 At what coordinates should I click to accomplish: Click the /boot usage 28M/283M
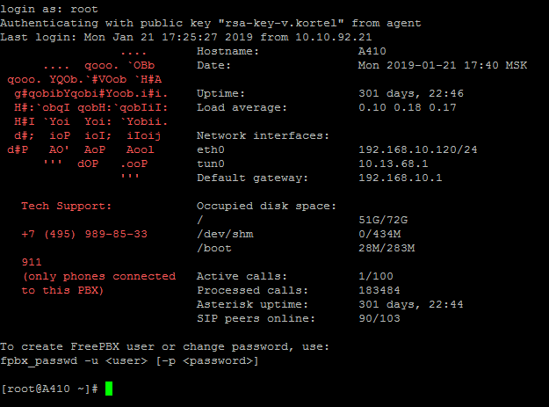(x=386, y=249)
